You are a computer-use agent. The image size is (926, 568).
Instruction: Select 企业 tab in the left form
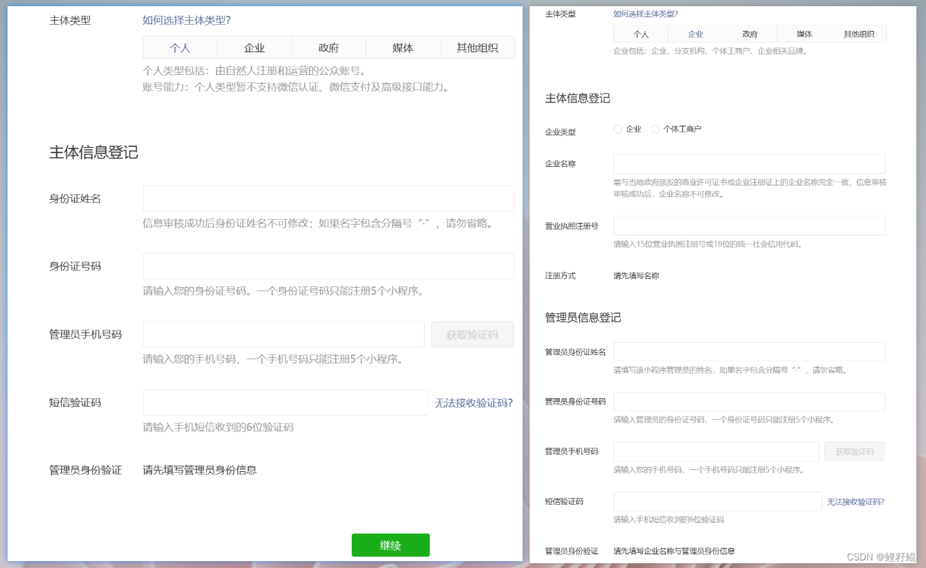pos(255,48)
